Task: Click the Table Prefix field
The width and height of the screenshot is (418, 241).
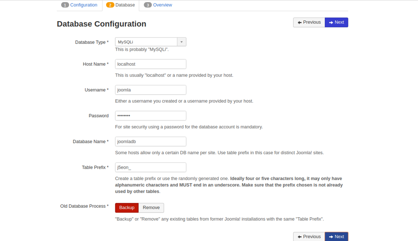Action: (151, 167)
